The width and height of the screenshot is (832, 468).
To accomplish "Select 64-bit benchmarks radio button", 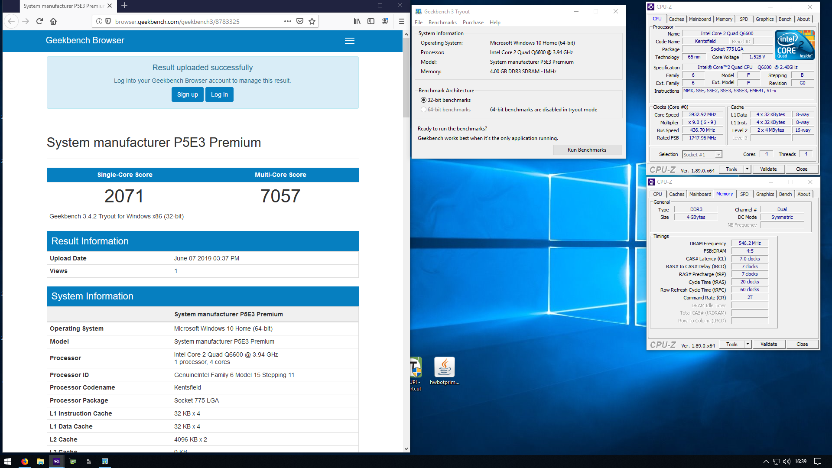I will point(423,110).
